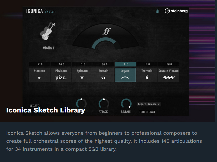Click the LEGATO section label
The image size is (217, 162).
35,106
